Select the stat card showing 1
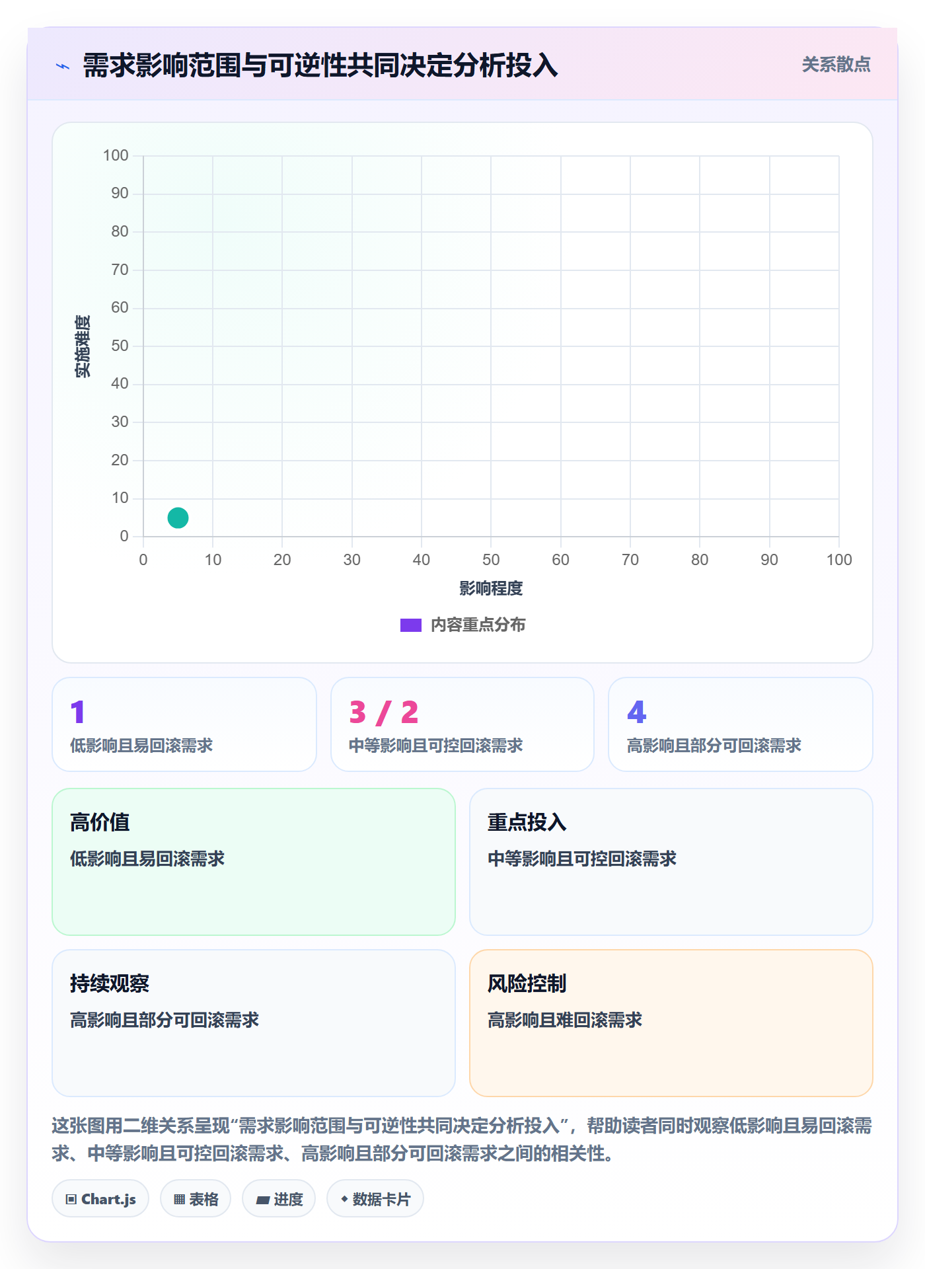The width and height of the screenshot is (925, 1269). 184,724
